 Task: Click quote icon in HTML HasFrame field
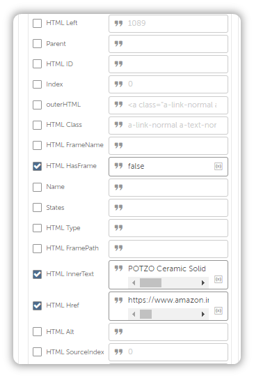[x=118, y=166]
